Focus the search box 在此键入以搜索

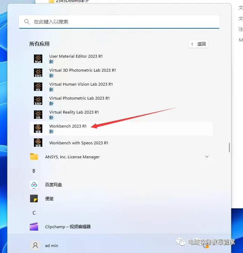[119, 22]
